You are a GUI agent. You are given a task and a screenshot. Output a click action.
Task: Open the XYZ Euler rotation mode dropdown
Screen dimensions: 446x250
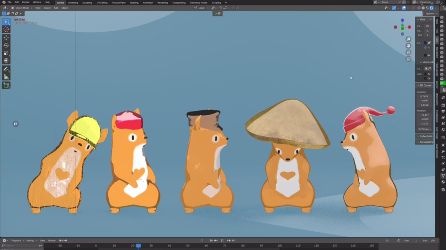(x=425, y=129)
